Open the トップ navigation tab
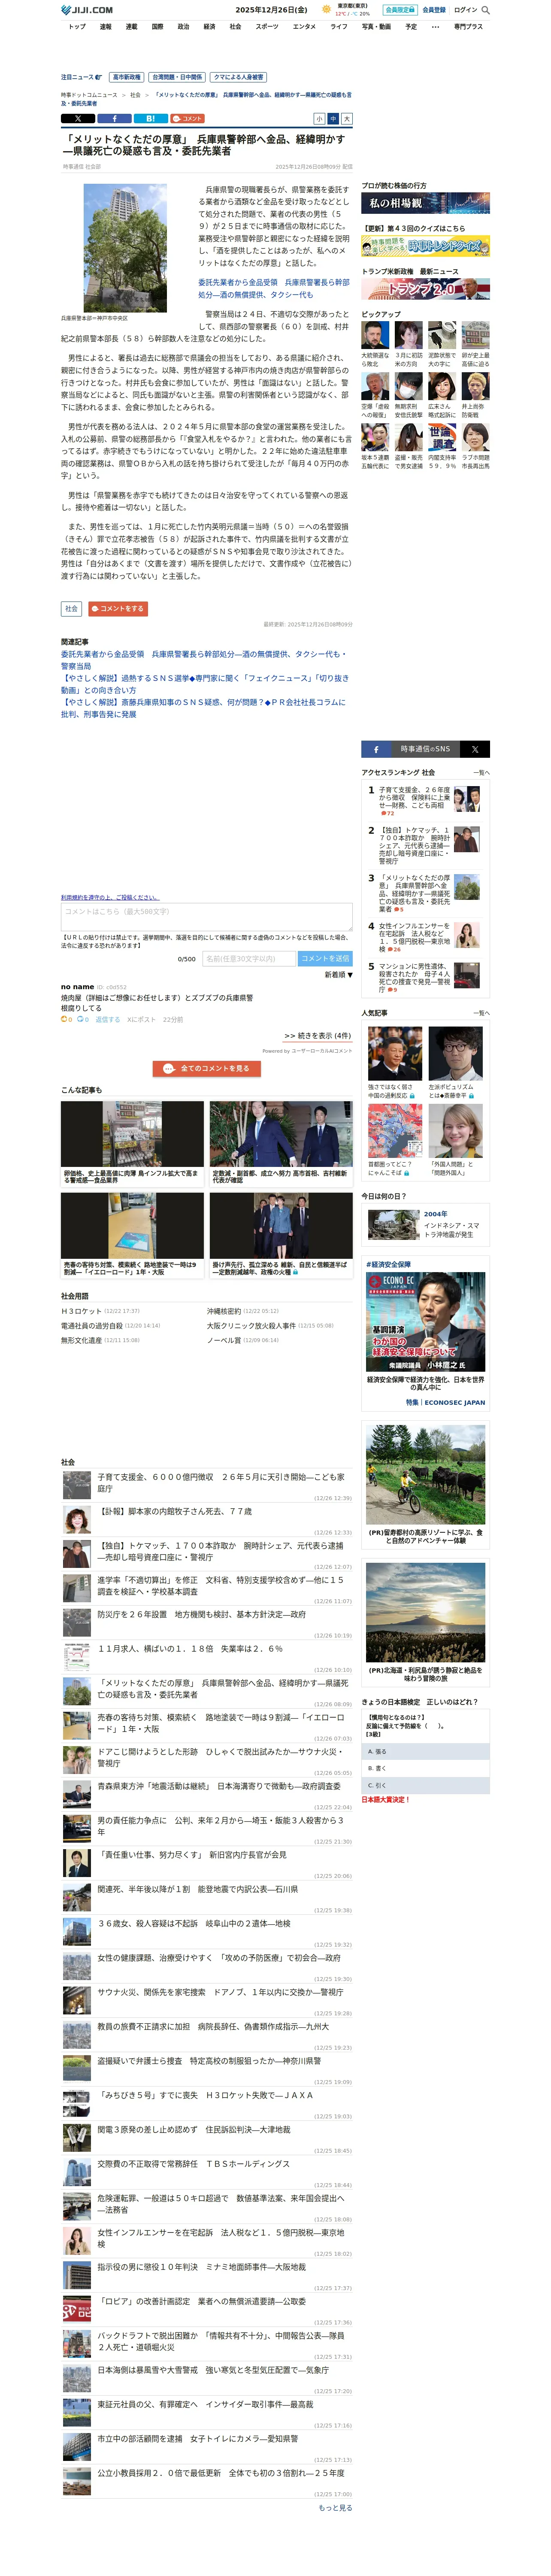The height and width of the screenshot is (2576, 551). coord(77,27)
